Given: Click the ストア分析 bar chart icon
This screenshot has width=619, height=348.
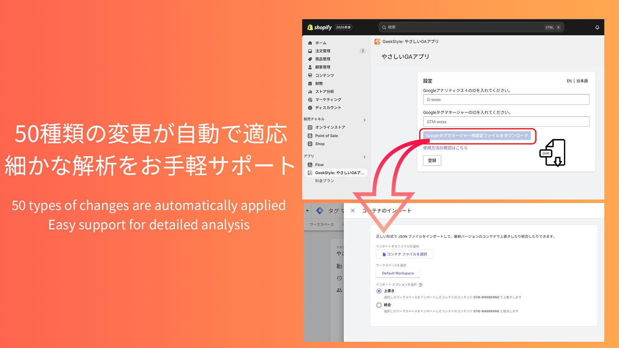Looking at the screenshot, I should (310, 92).
